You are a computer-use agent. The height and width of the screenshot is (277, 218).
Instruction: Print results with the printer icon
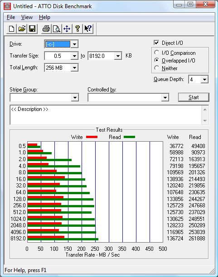46,29
